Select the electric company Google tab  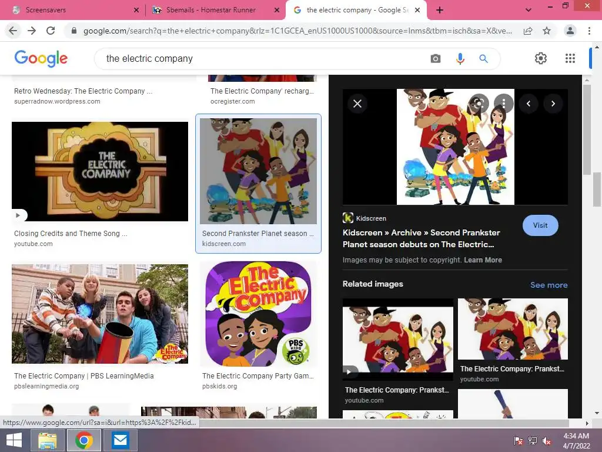355,10
